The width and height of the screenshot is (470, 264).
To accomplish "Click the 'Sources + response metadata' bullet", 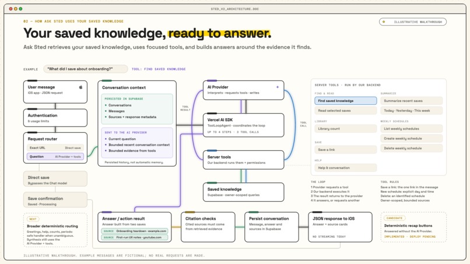I will coord(132,117).
